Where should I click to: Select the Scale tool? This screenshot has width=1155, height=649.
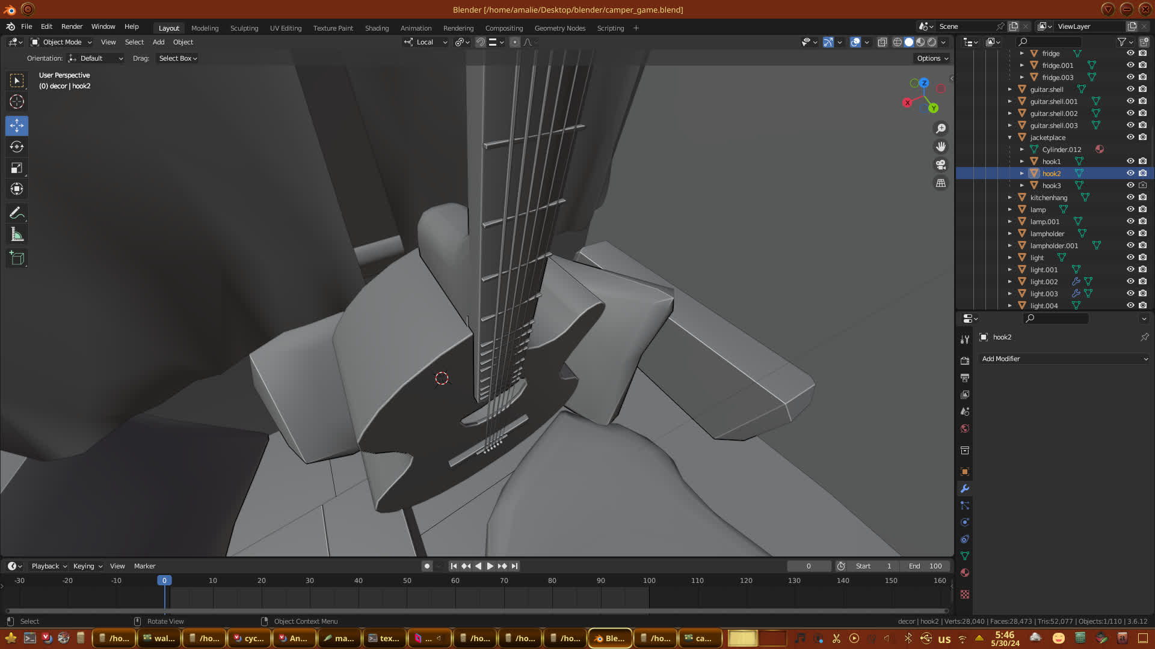(17, 168)
